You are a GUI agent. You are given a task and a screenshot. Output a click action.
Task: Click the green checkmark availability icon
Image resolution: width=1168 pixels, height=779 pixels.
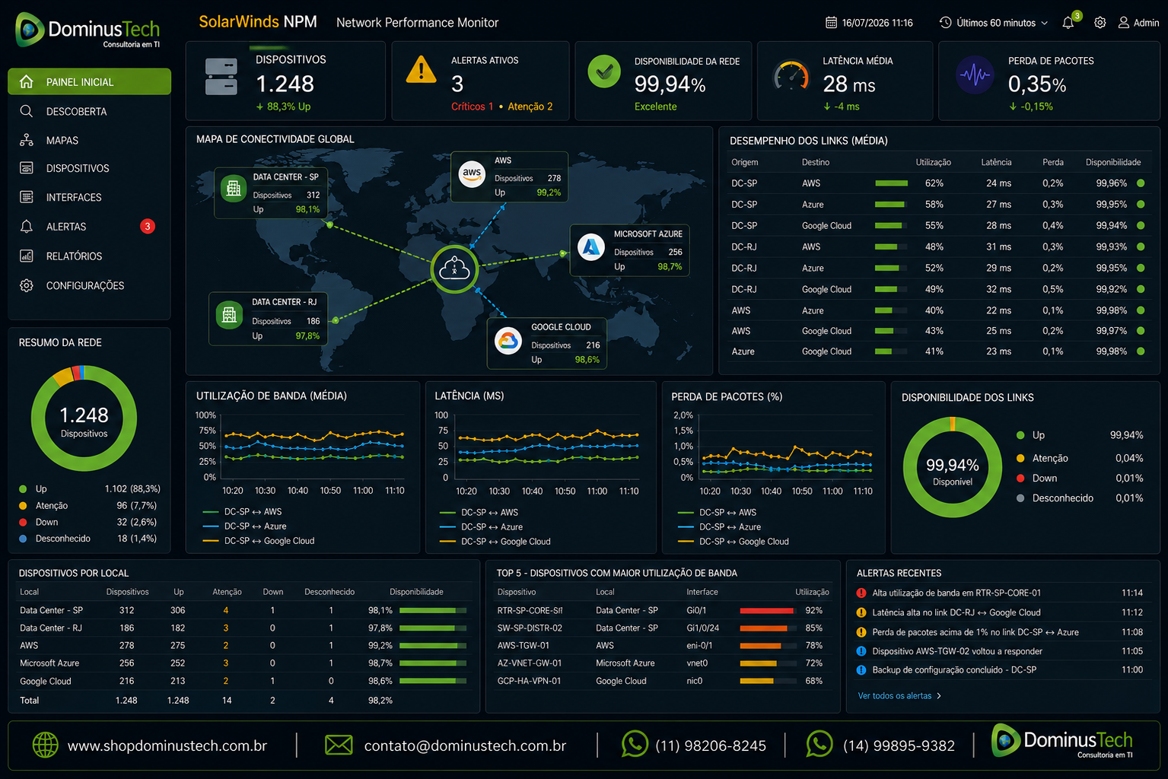coord(604,72)
